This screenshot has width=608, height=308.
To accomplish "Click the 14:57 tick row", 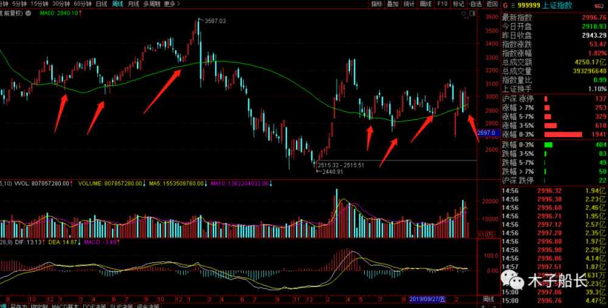I will (554, 267).
